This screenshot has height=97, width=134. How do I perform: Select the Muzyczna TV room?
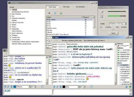[x=70, y=35]
